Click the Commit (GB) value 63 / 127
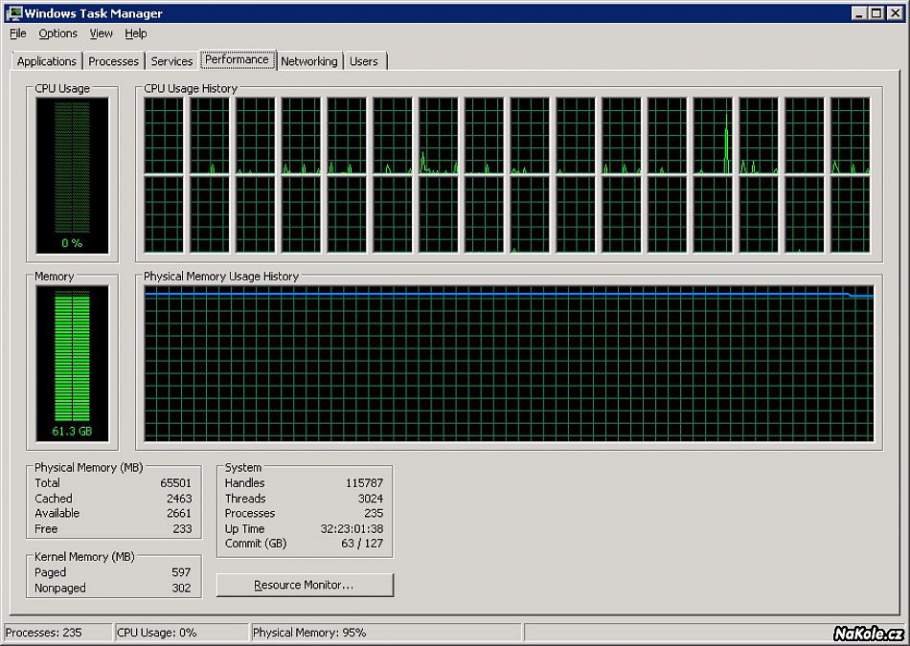 tap(362, 544)
